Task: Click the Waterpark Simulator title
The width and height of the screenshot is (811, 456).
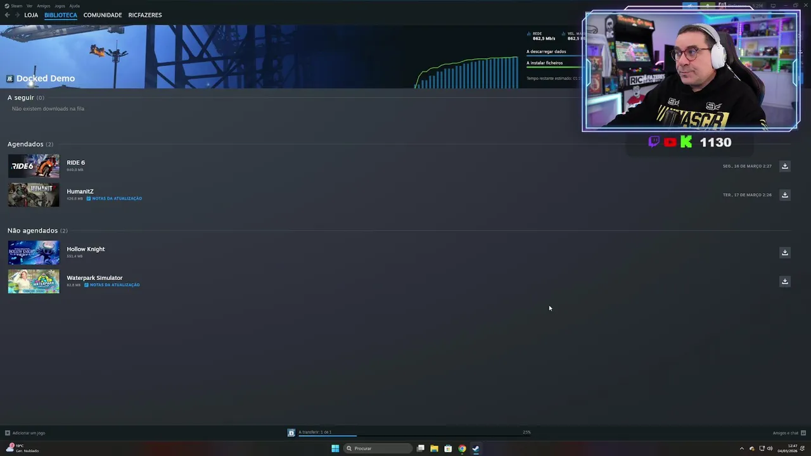Action: click(94, 278)
